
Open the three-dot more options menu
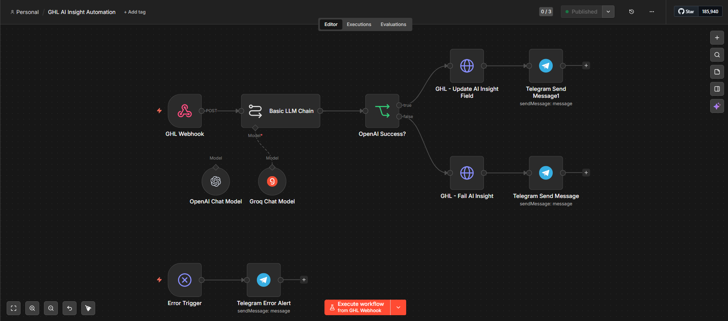(652, 12)
